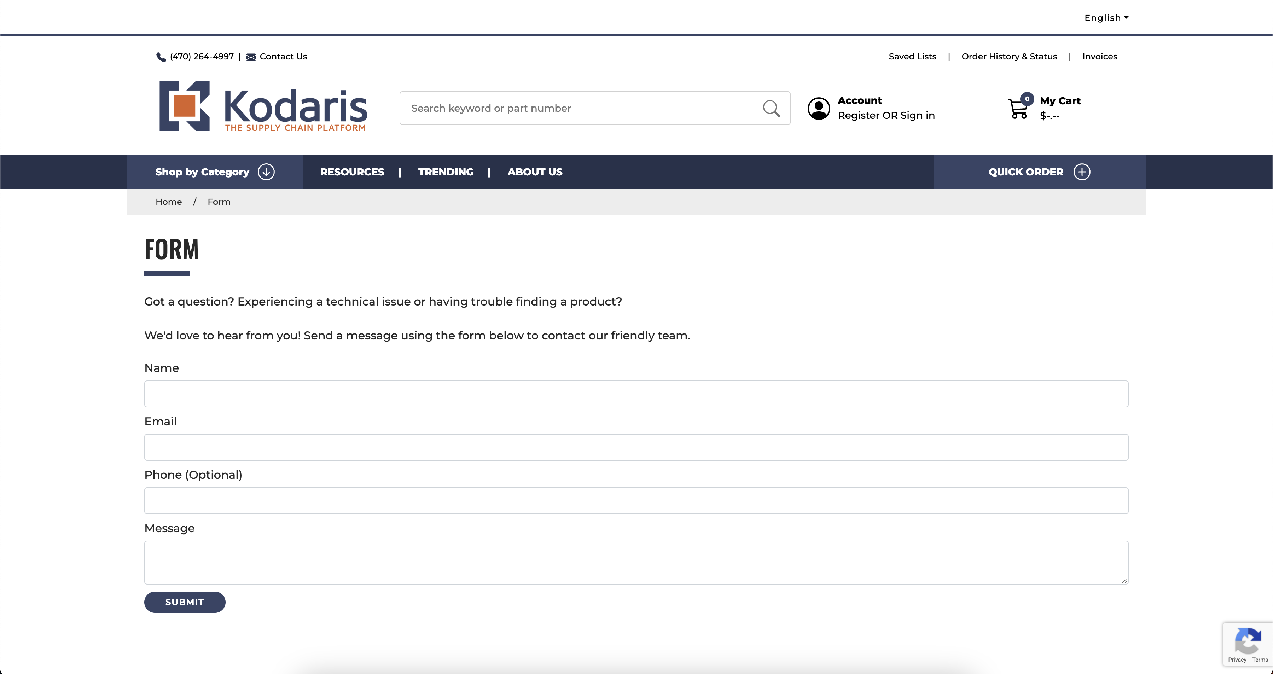
Task: Open the English language dropdown
Action: [1106, 18]
